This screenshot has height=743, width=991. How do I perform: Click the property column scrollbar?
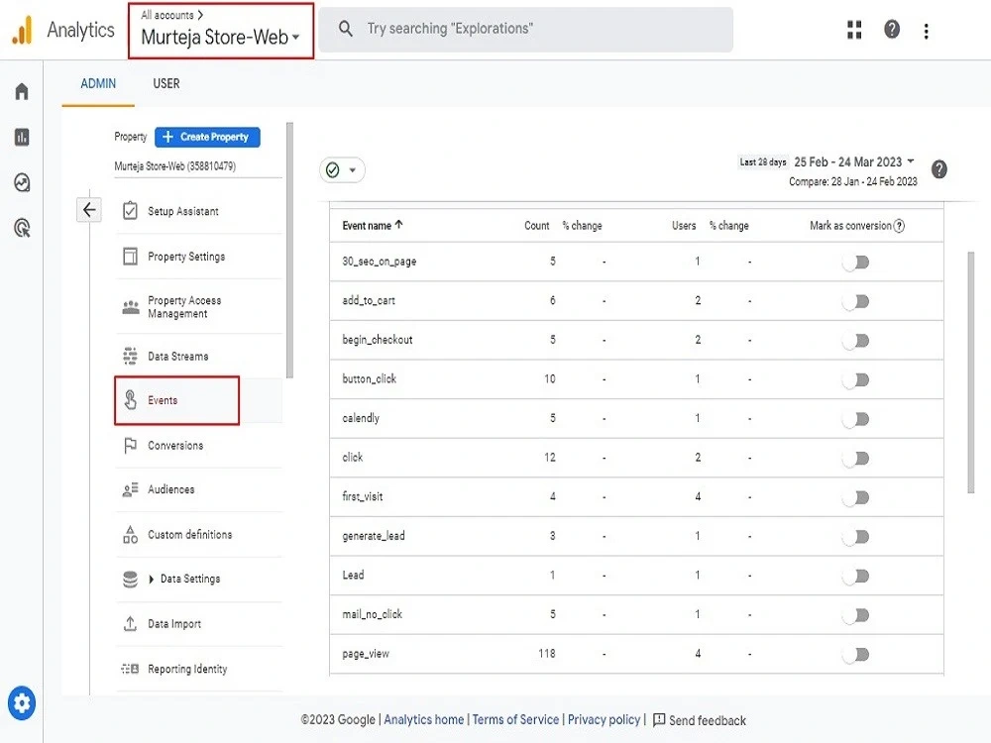point(289,251)
